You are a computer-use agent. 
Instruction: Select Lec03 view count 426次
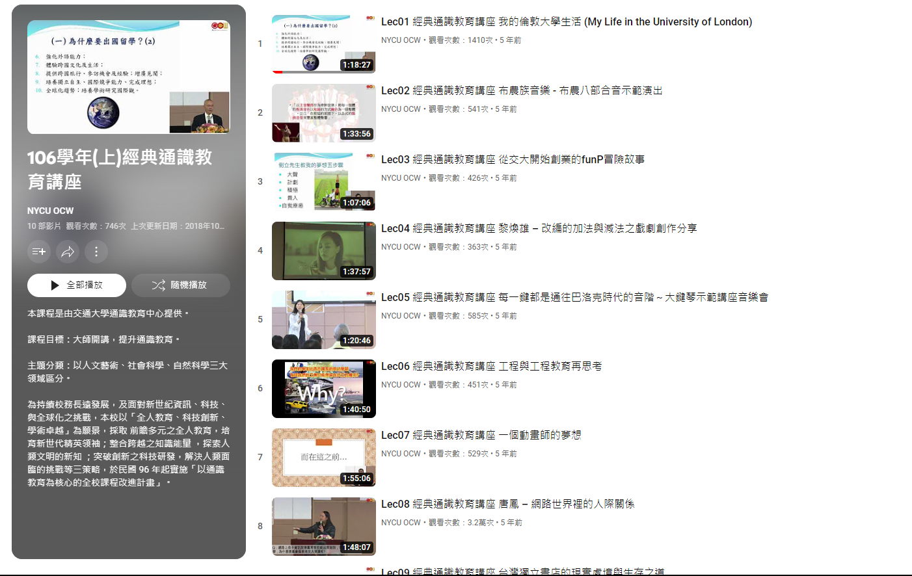pyautogui.click(x=459, y=178)
